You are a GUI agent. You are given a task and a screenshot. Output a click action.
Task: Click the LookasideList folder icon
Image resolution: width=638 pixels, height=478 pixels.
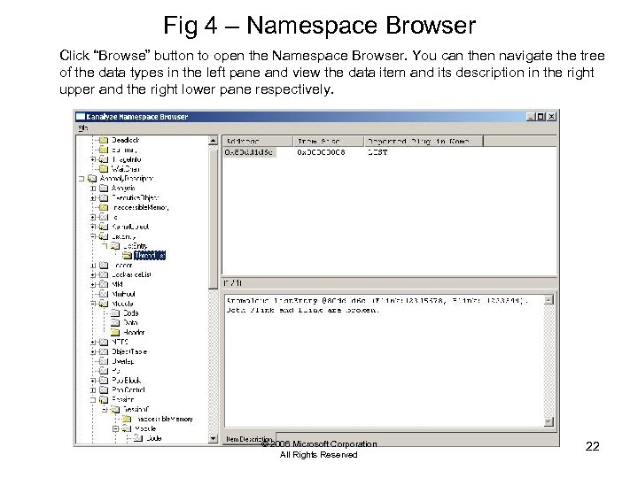104,274
